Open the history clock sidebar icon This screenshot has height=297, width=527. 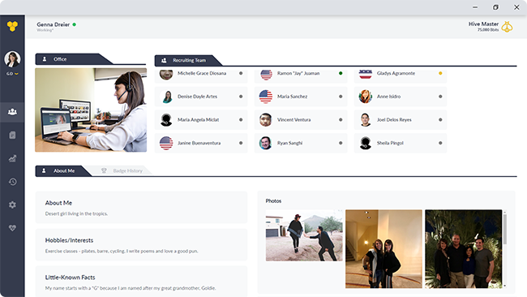coord(12,182)
